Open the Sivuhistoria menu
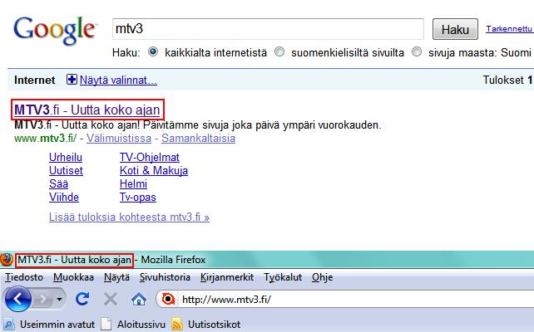The height and width of the screenshot is (332, 534). tap(165, 277)
